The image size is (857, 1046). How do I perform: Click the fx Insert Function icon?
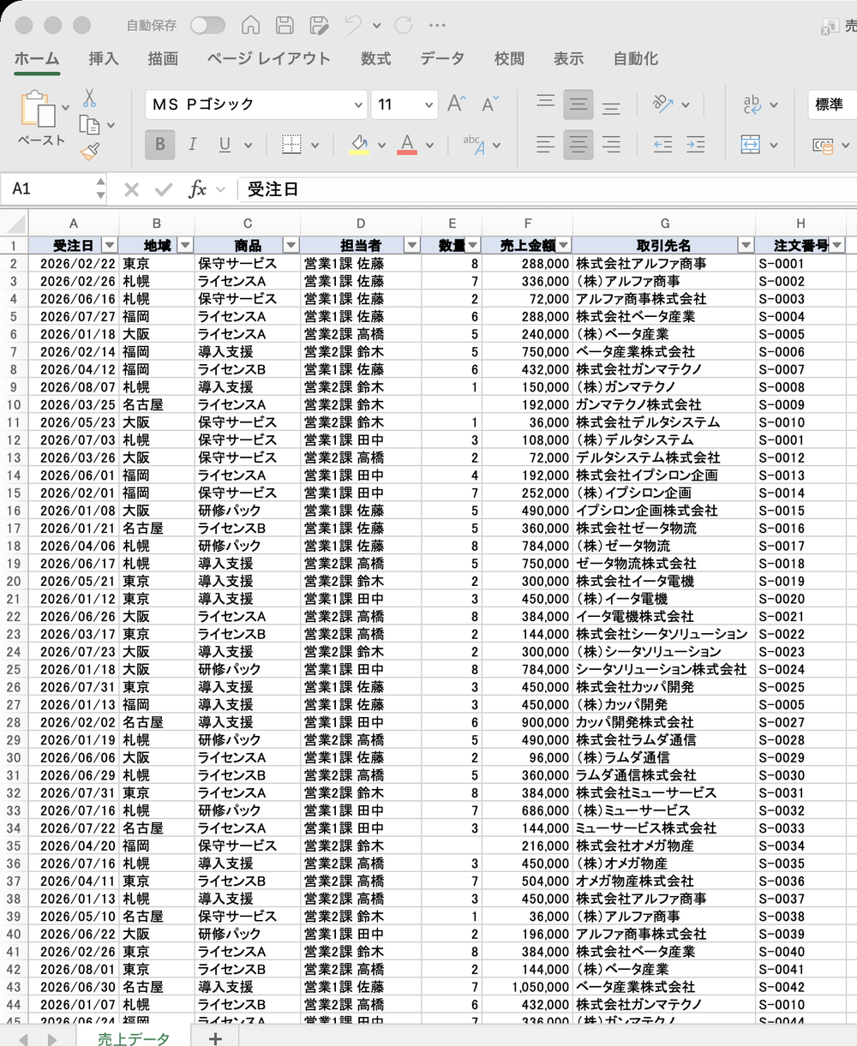pyautogui.click(x=198, y=189)
